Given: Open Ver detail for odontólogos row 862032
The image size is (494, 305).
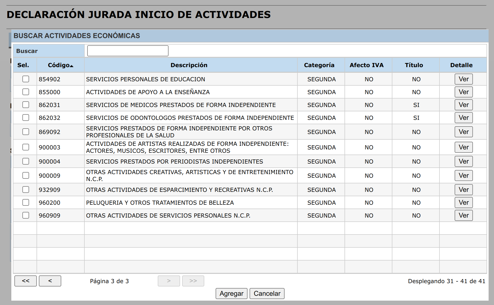Looking at the screenshot, I should [463, 118].
